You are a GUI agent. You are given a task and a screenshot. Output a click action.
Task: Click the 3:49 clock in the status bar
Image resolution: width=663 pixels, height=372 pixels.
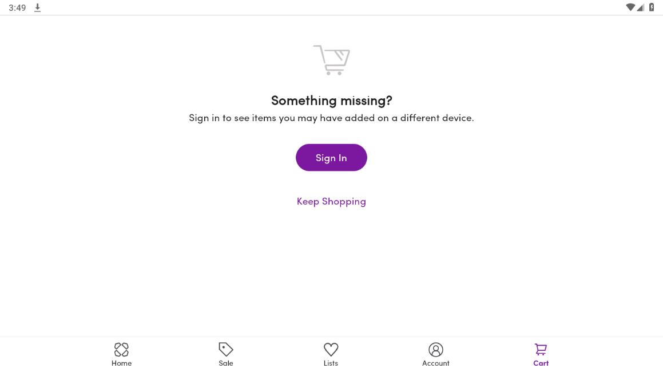pos(17,8)
